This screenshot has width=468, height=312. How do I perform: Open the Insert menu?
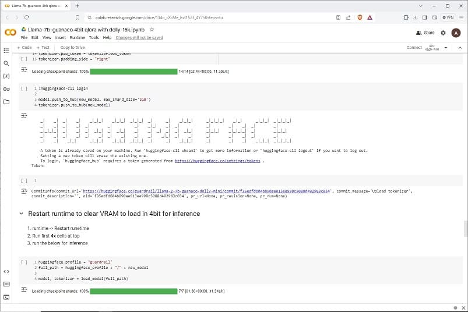click(60, 37)
